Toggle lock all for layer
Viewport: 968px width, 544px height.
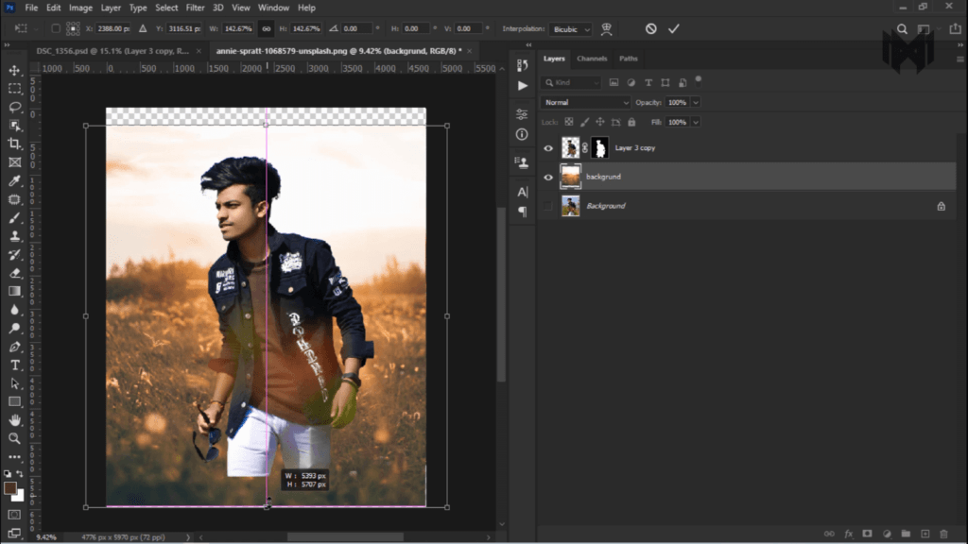[x=631, y=122]
